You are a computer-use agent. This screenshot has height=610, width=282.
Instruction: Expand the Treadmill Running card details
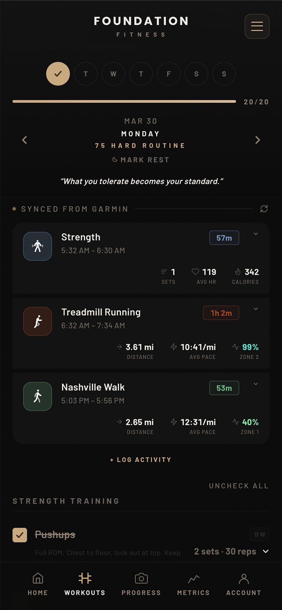pyautogui.click(x=256, y=309)
